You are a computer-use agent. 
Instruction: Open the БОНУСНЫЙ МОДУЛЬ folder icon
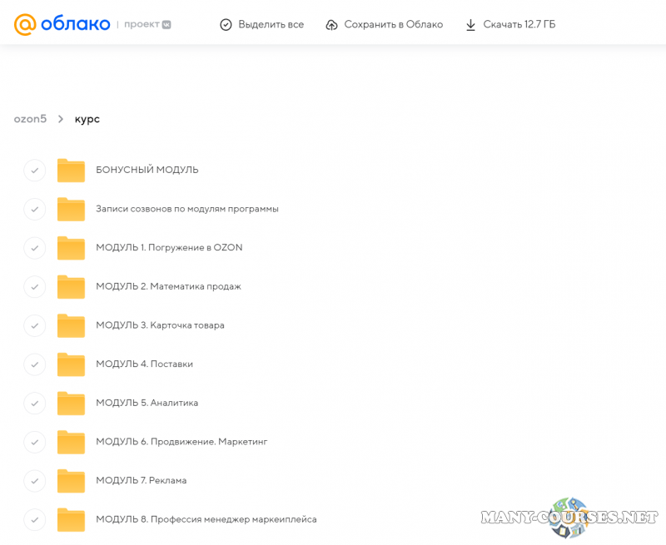click(72, 171)
